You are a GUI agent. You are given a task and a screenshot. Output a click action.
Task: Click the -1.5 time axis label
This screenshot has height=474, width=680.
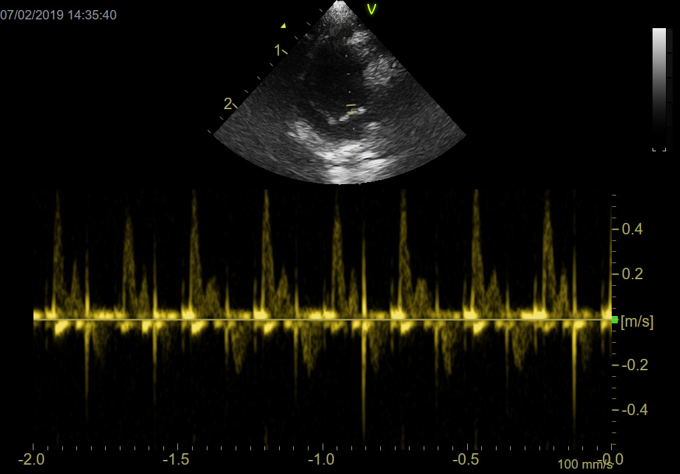pos(176,459)
